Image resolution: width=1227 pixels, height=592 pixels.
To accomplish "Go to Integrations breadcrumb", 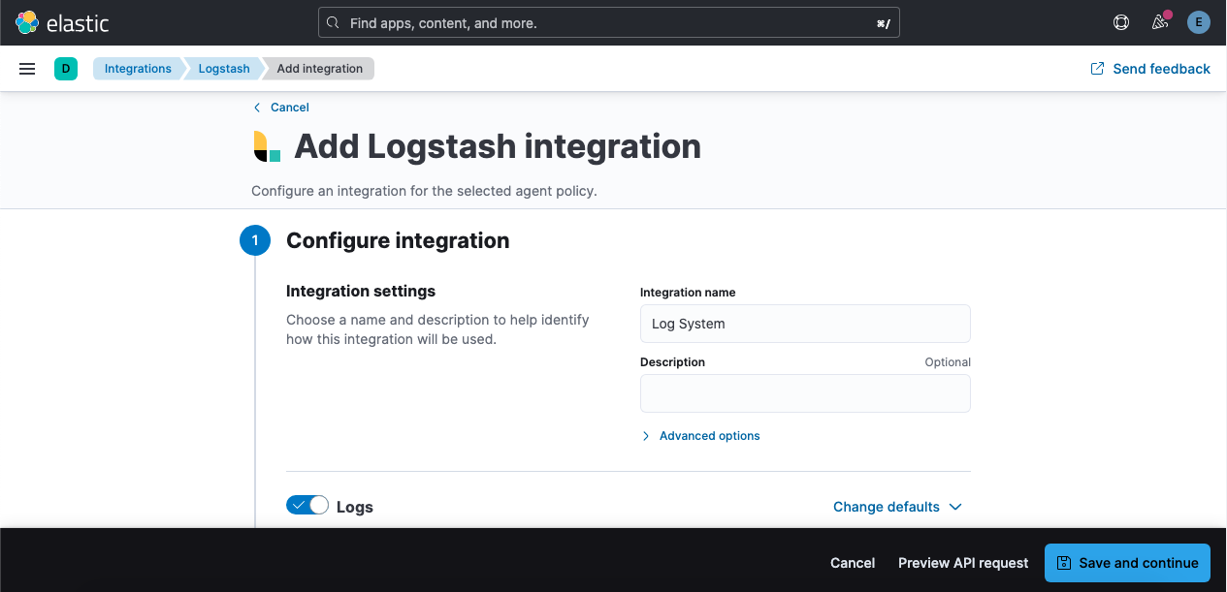I will (x=138, y=69).
